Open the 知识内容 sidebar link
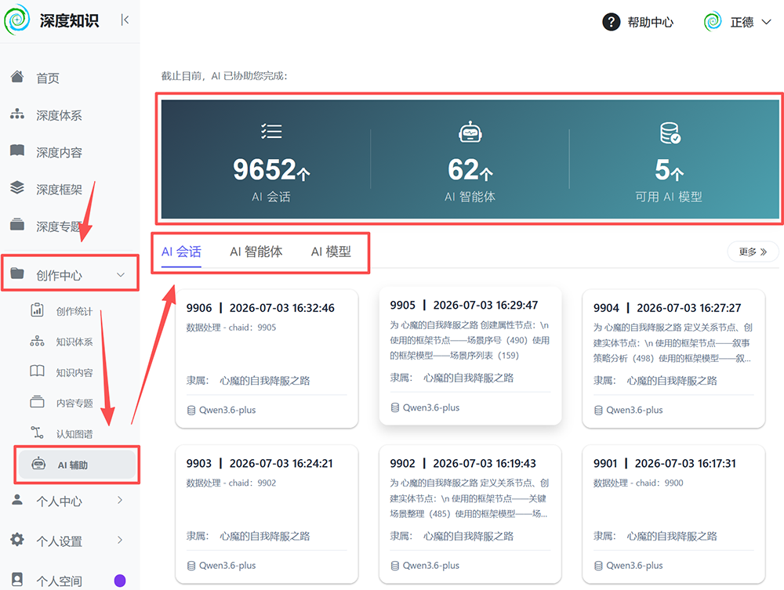 (x=74, y=373)
